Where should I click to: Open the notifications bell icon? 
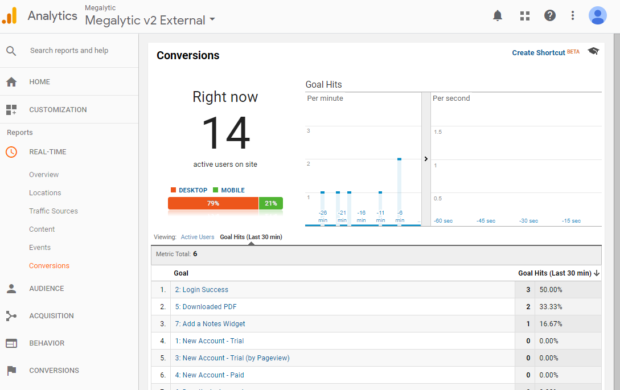498,16
